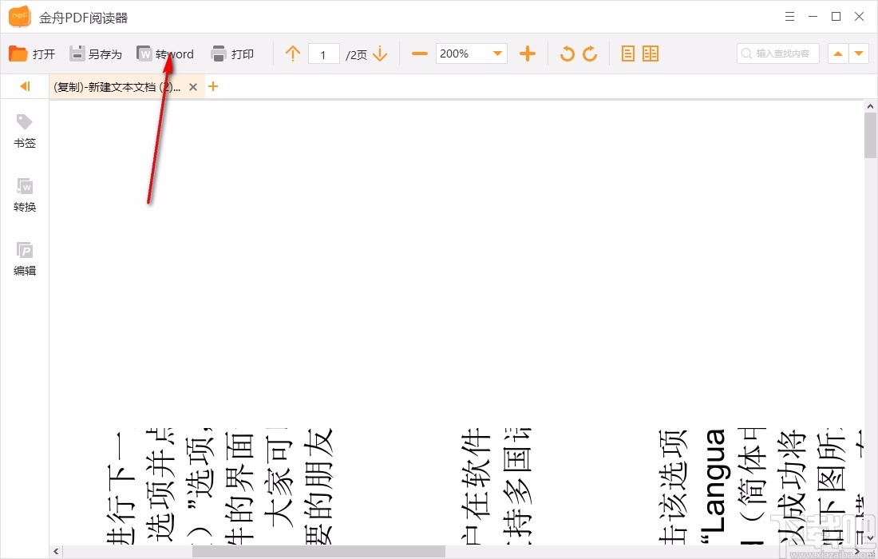Open the 转换 conversion sidebar panel
The width and height of the screenshot is (878, 559).
point(25,196)
